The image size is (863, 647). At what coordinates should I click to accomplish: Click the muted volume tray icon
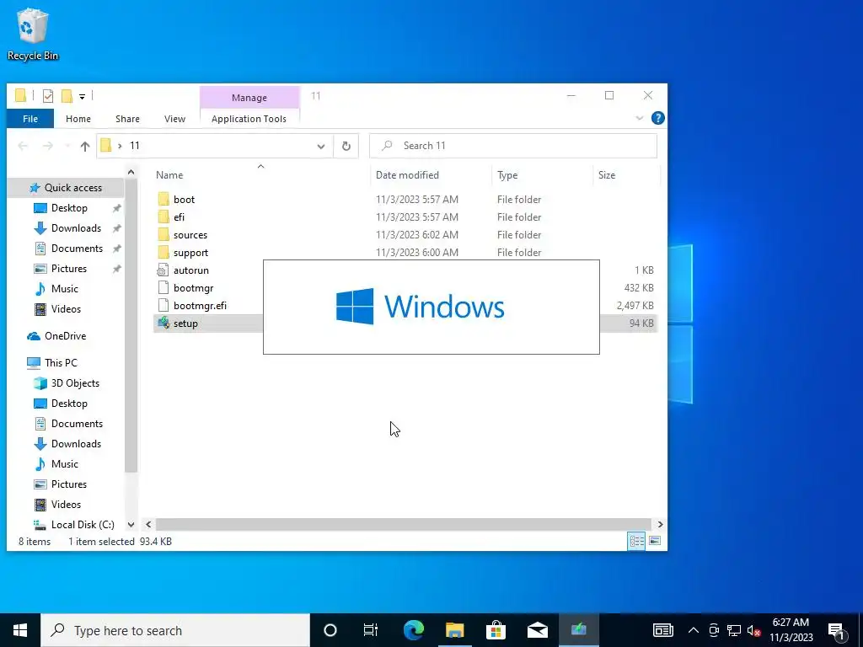(x=754, y=630)
